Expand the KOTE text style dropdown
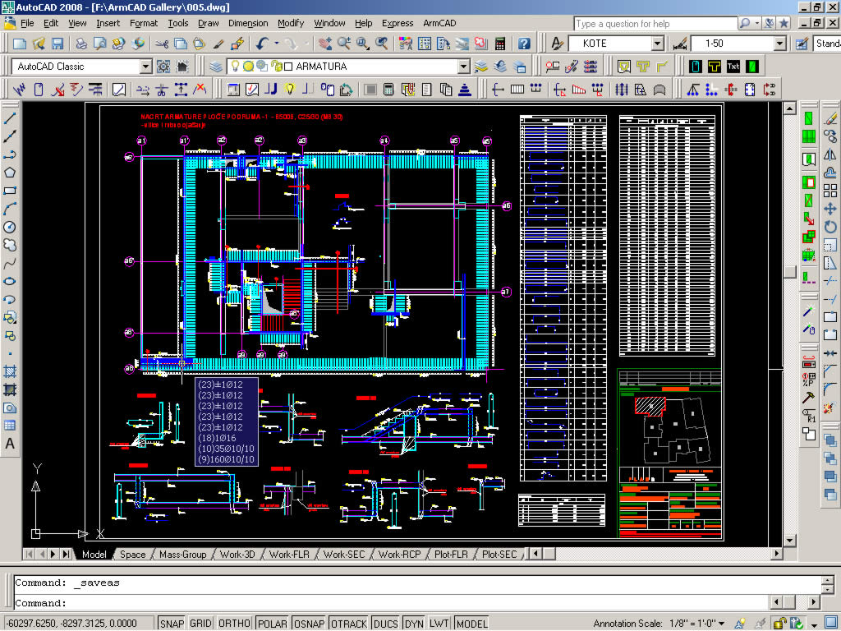 tap(658, 44)
